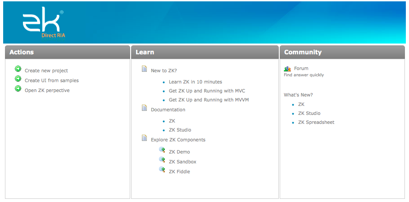Open ZK Studio link under What's New?
Screen dimensions: 409x202
[309, 114]
